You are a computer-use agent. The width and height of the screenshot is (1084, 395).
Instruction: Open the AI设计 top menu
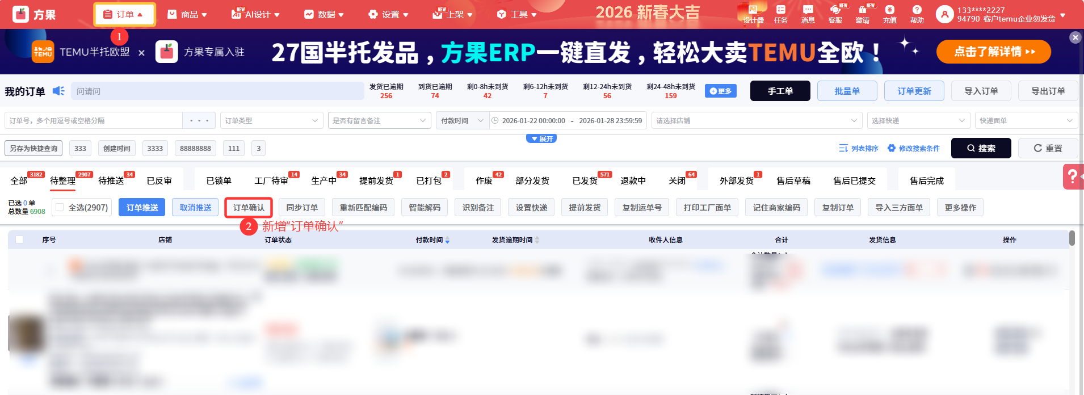(x=255, y=14)
